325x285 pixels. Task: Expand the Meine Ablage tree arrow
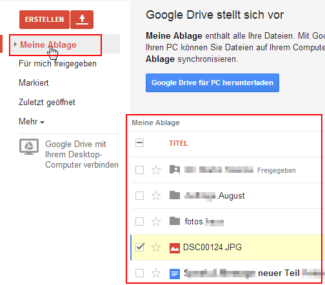click(15, 44)
